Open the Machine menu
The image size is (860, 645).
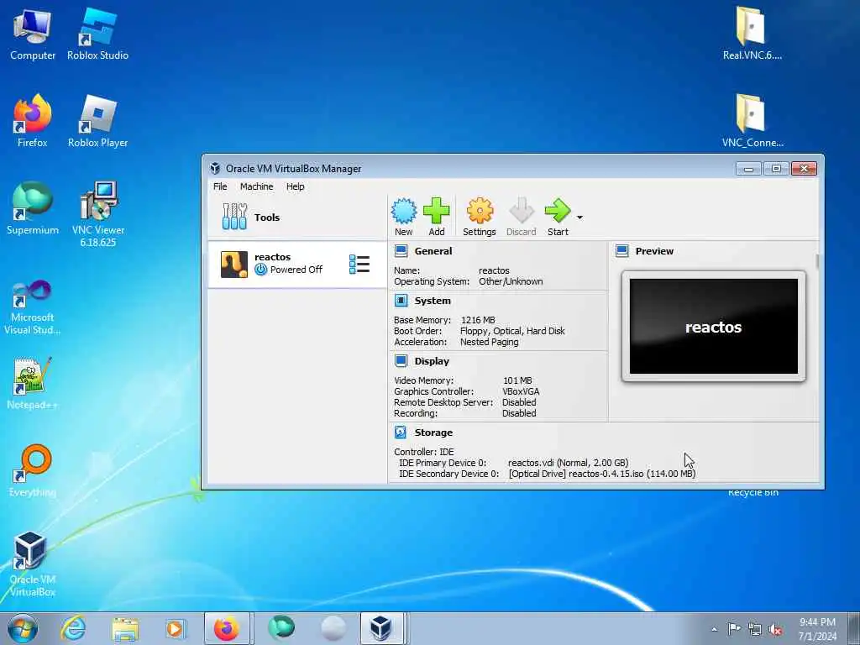pos(256,186)
